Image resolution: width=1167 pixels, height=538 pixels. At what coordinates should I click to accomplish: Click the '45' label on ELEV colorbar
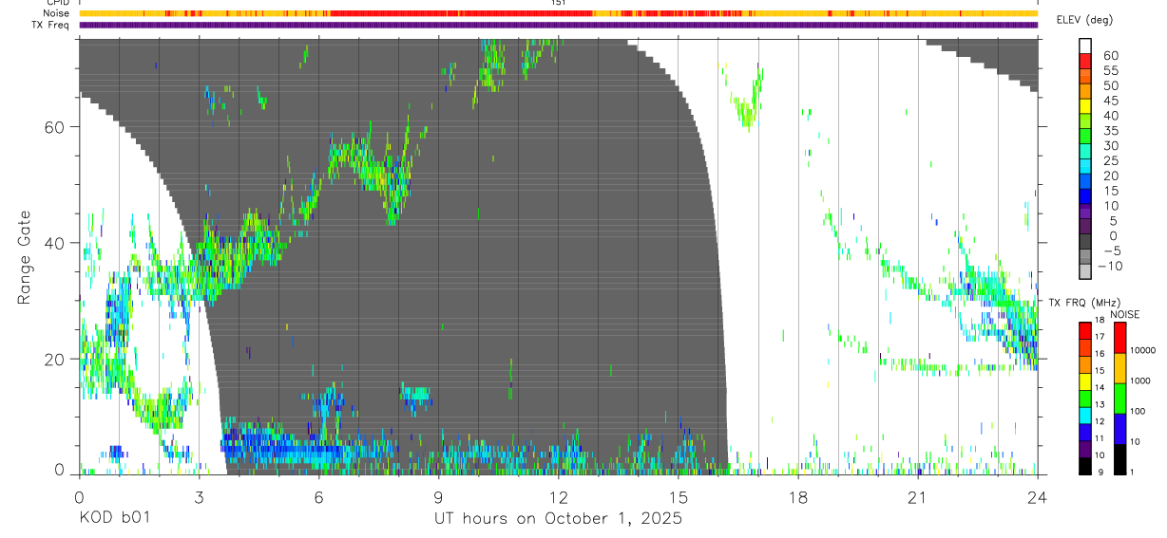(x=1109, y=101)
